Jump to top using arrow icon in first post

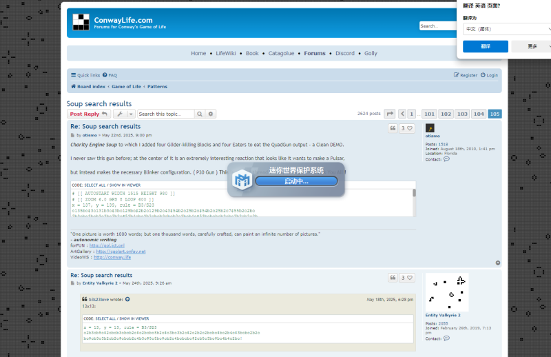(497, 263)
